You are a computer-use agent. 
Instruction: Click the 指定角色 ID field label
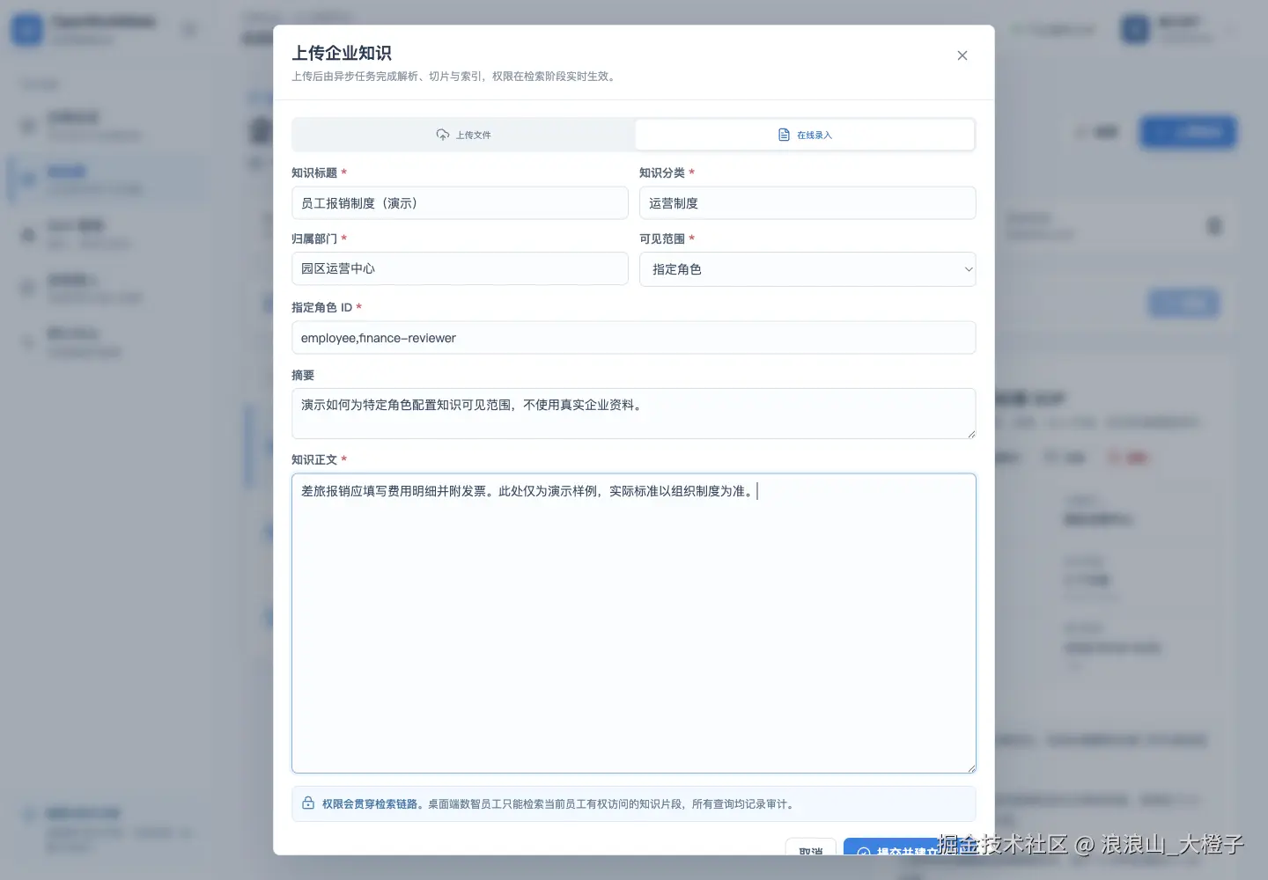322,307
